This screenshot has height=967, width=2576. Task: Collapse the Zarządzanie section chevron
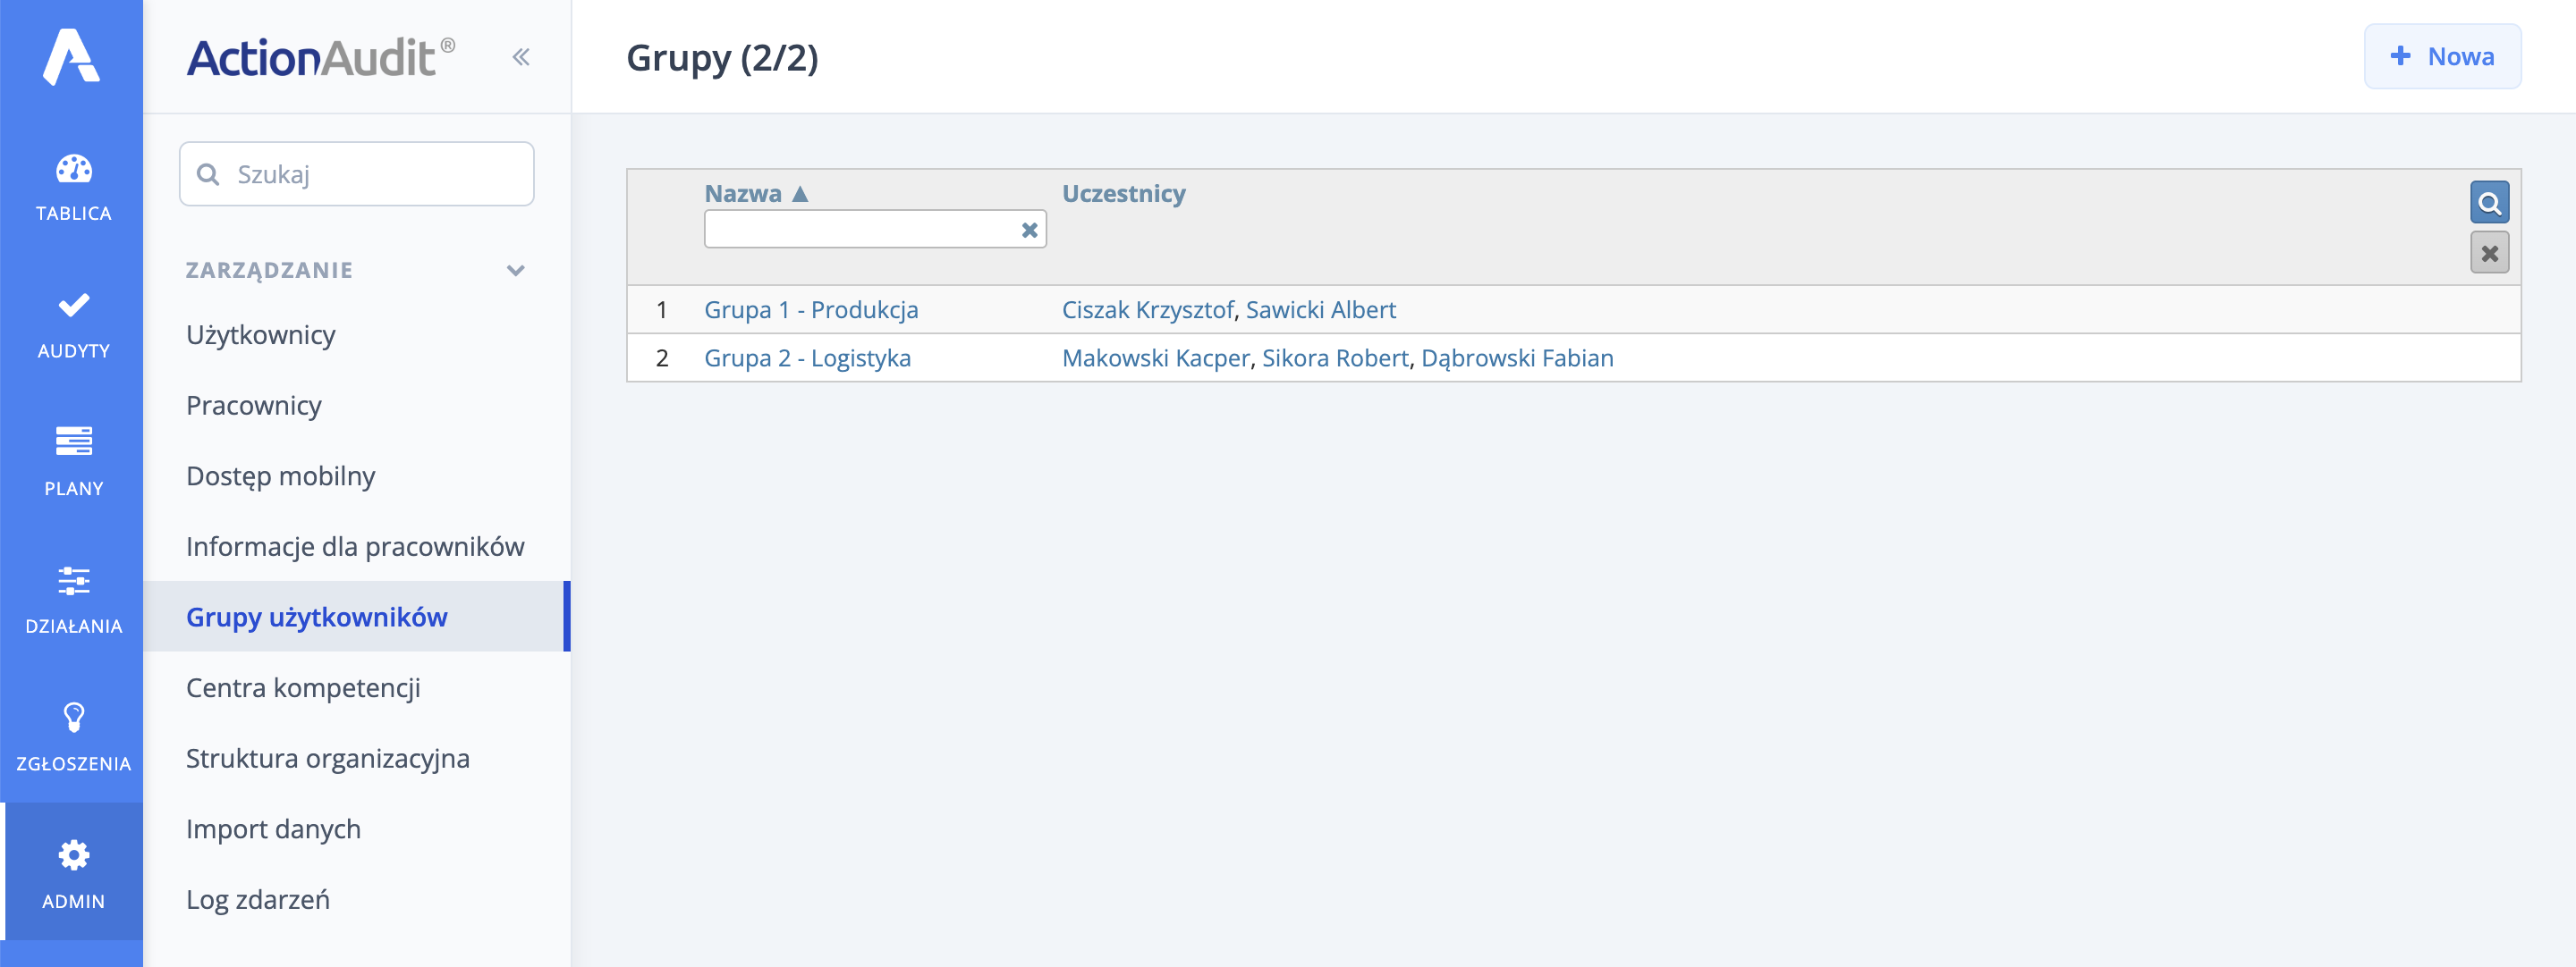pyautogui.click(x=516, y=271)
